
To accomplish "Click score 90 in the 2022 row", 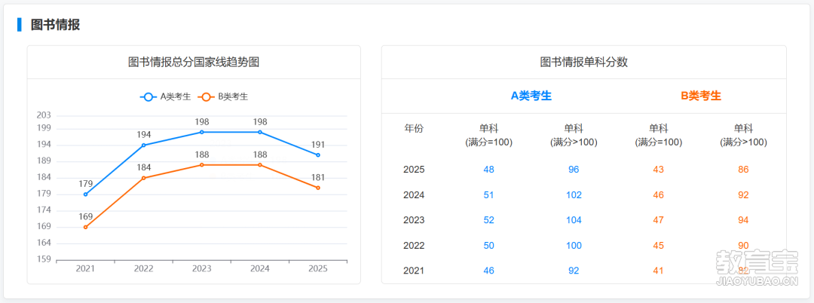I will pyautogui.click(x=743, y=246).
